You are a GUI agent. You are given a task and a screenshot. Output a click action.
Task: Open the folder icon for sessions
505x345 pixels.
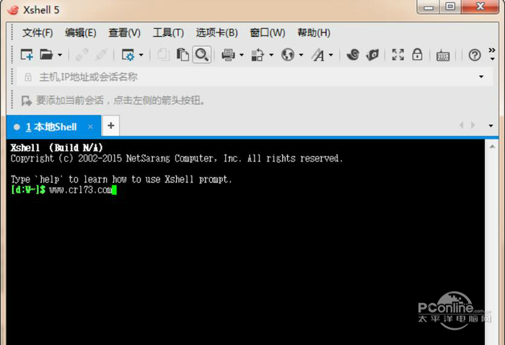46,55
